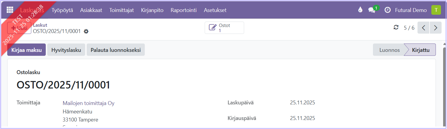
Task: Click the Laskut breadcrumb link
Action: click(x=40, y=25)
